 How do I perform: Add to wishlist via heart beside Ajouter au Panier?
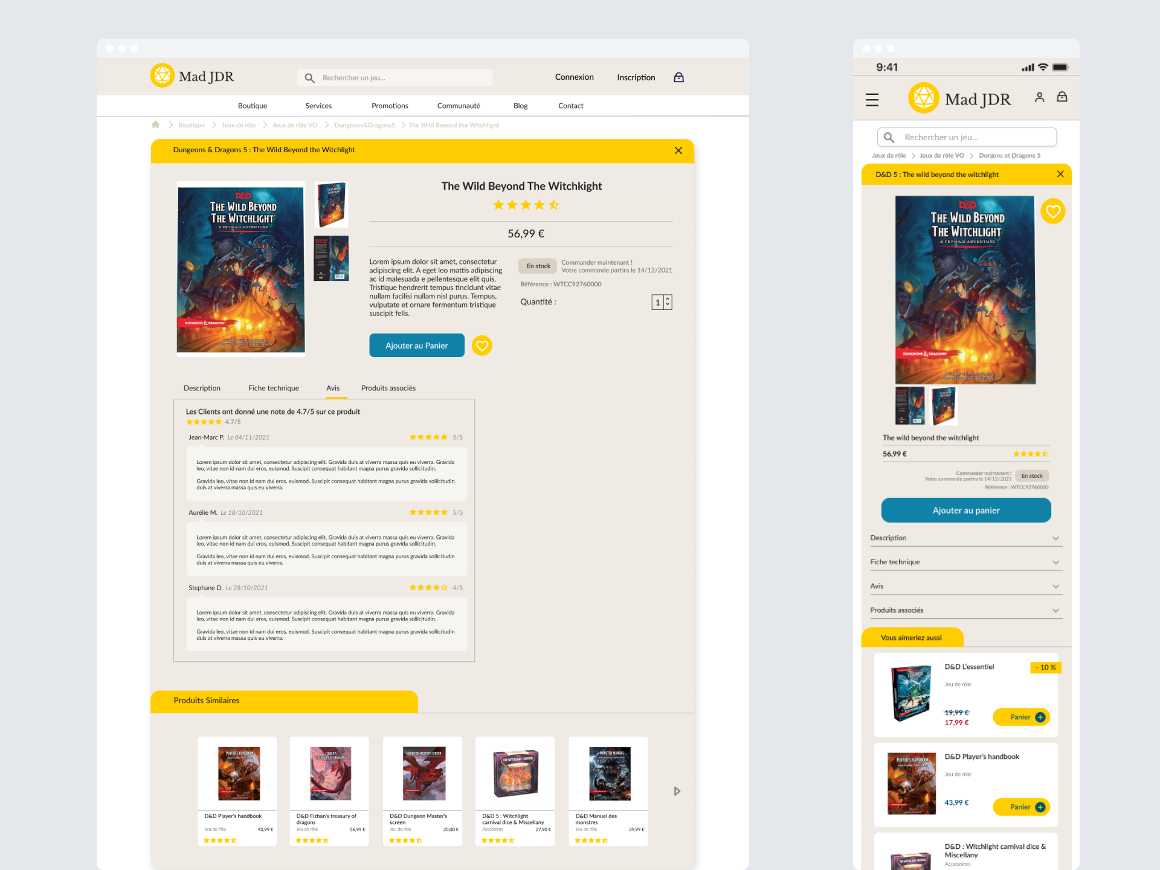(482, 346)
